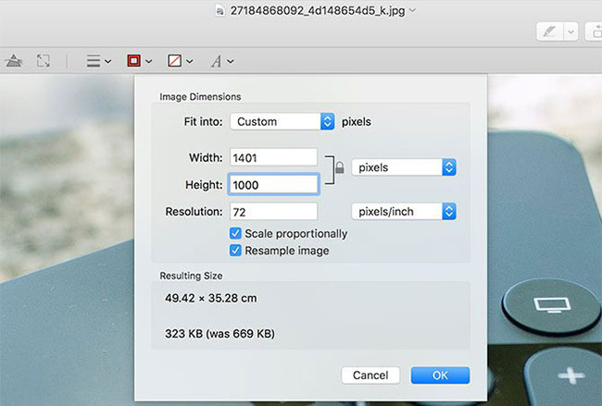The height and width of the screenshot is (406, 602).
Task: Click the Adjust Color icon in markup toolbar
Action: click(14, 61)
